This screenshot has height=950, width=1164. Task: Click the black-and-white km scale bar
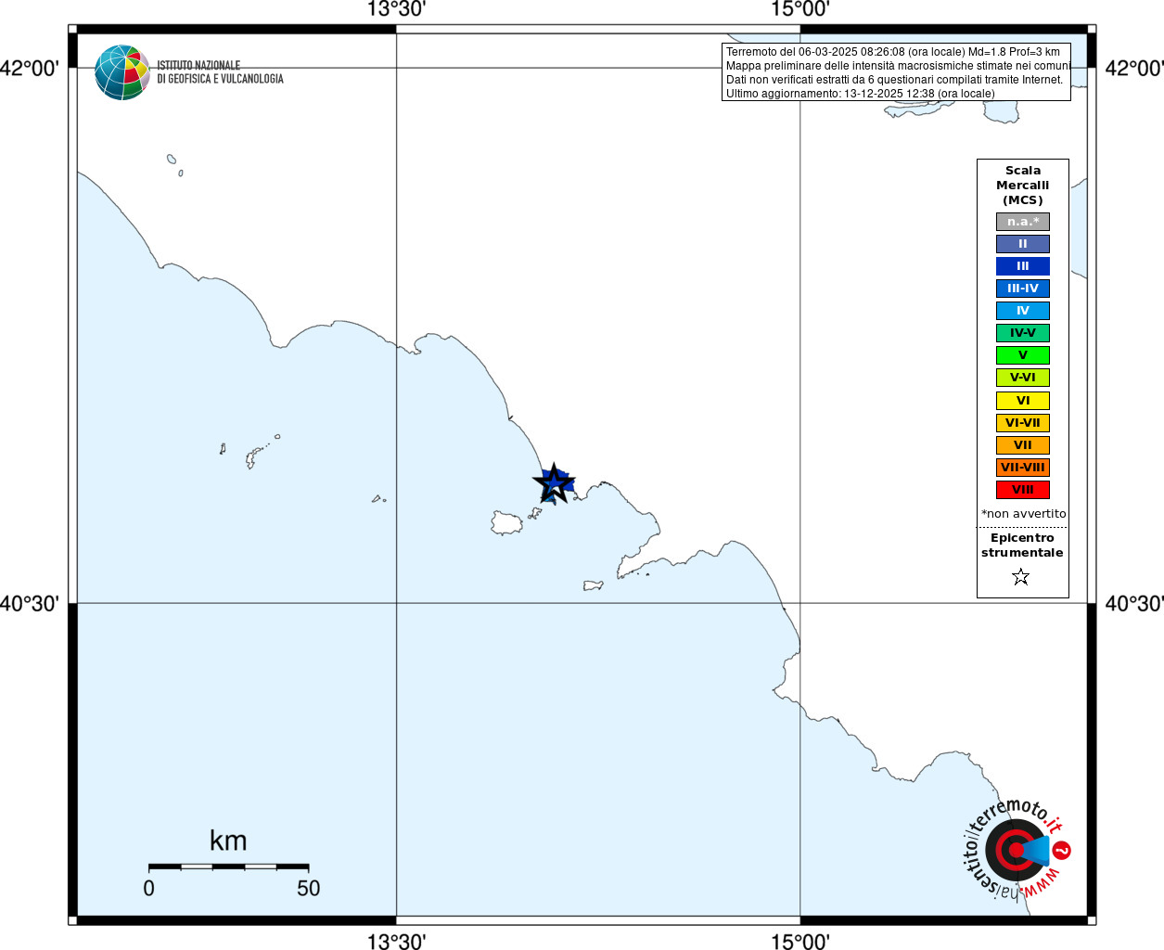tap(228, 867)
